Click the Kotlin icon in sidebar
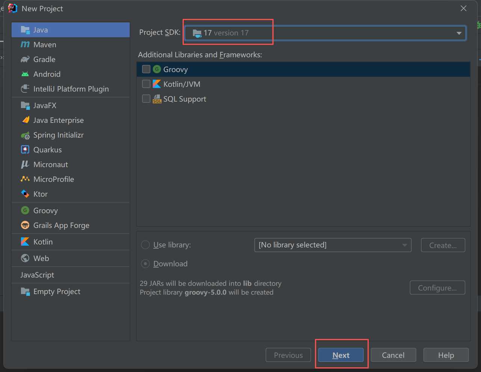 click(25, 242)
